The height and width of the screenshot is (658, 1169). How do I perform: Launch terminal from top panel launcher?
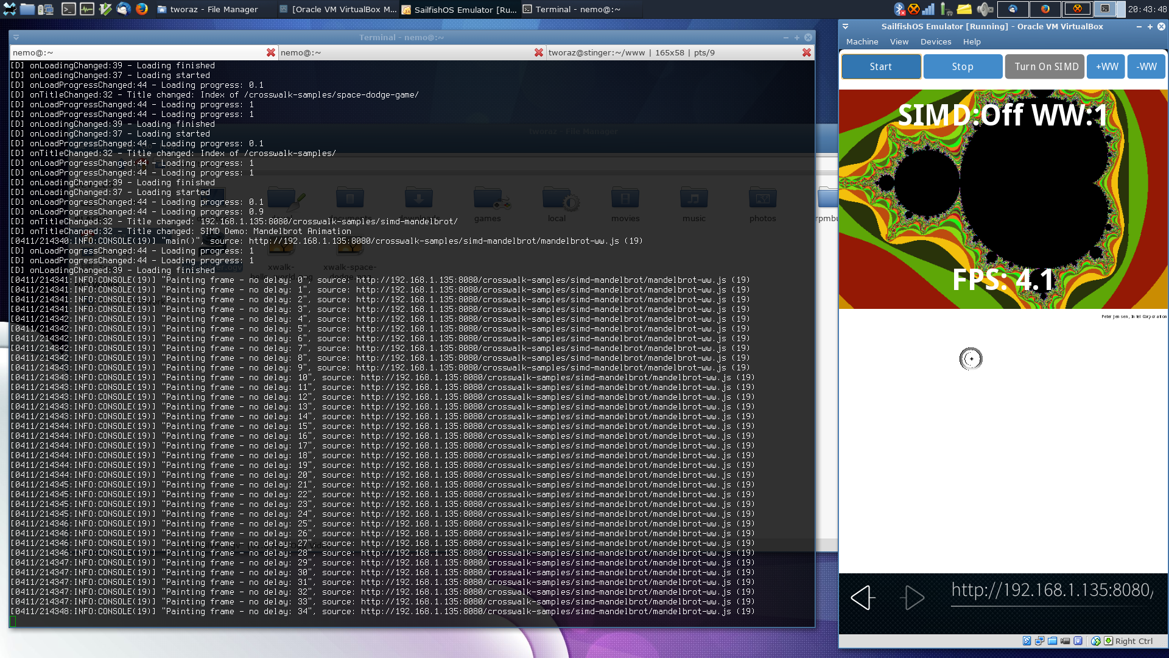[69, 9]
